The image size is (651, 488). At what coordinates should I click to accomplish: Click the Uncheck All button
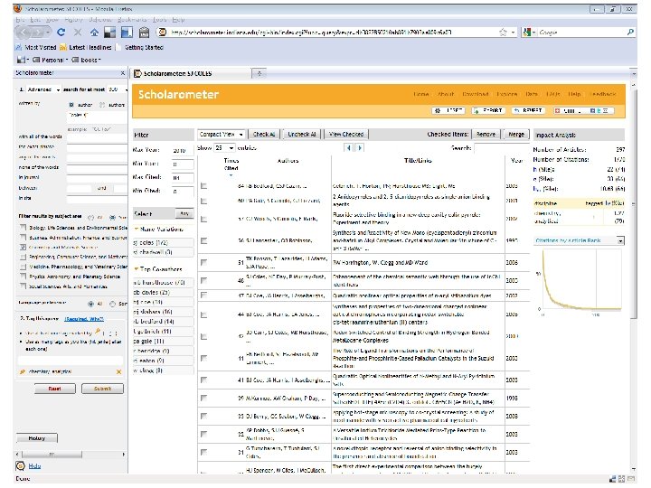coord(302,134)
